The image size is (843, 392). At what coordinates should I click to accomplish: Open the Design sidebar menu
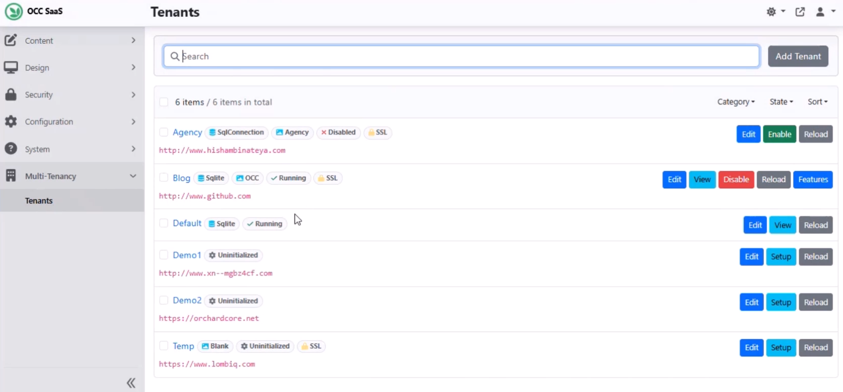[x=72, y=67]
